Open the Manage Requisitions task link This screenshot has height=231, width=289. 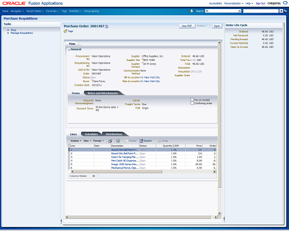(x=22, y=33)
